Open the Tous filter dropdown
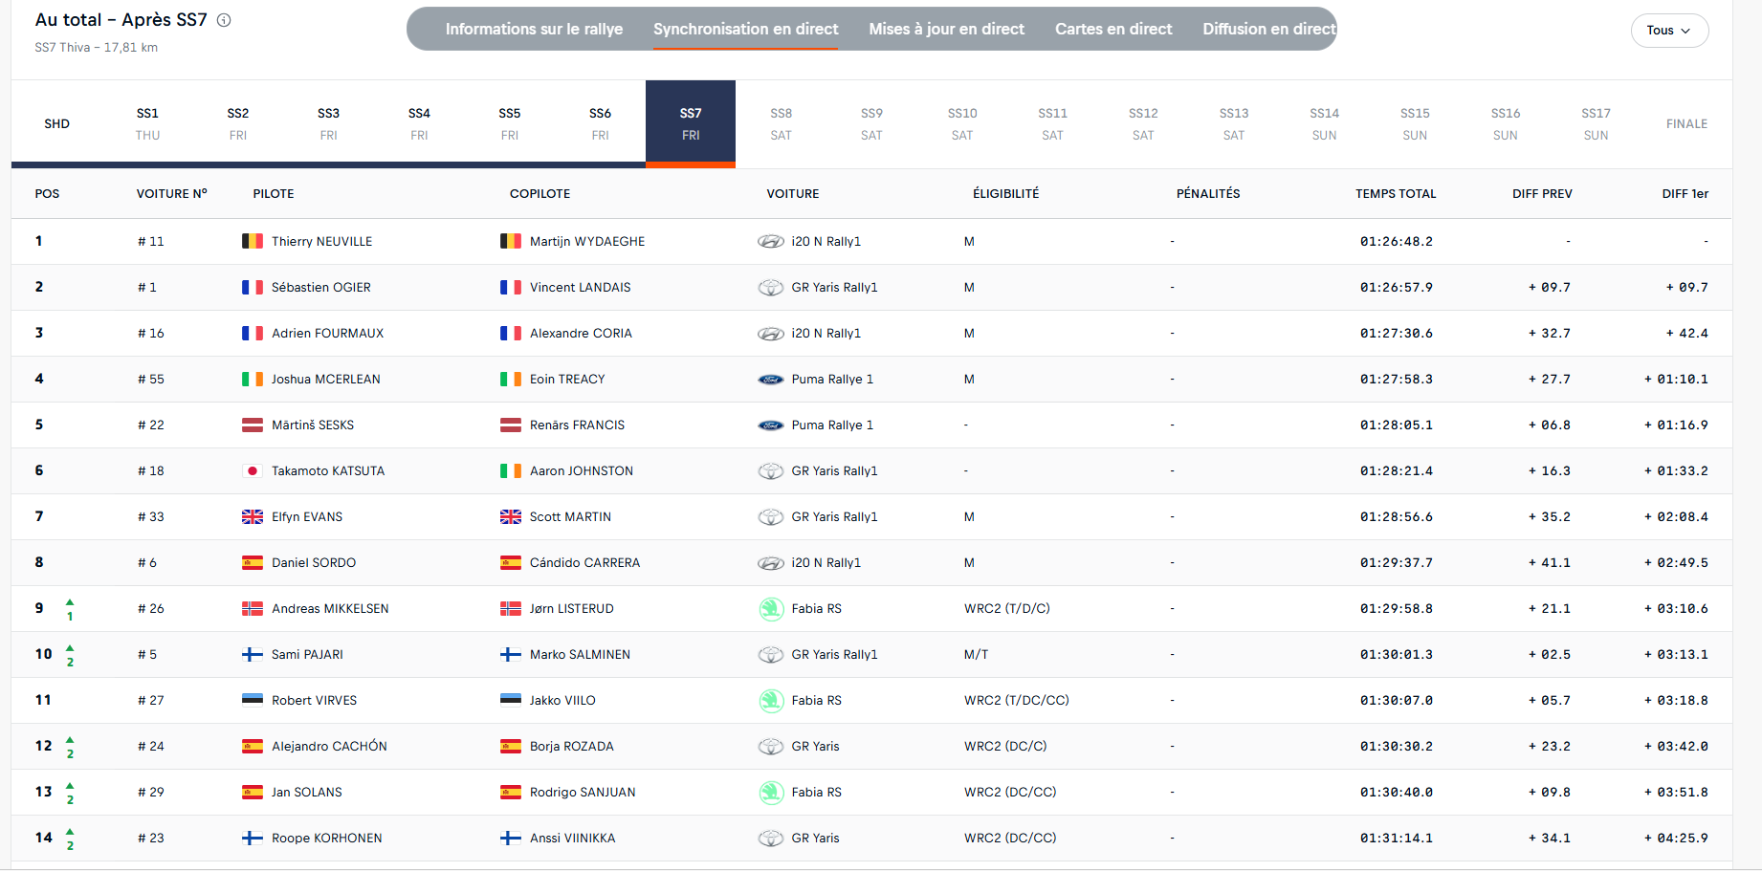 pyautogui.click(x=1669, y=31)
